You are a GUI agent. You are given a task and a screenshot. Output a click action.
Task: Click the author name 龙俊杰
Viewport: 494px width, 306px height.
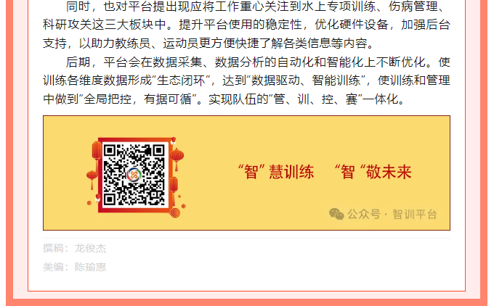(90, 249)
